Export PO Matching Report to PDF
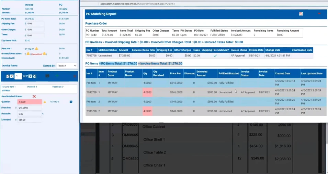 coord(301,14)
